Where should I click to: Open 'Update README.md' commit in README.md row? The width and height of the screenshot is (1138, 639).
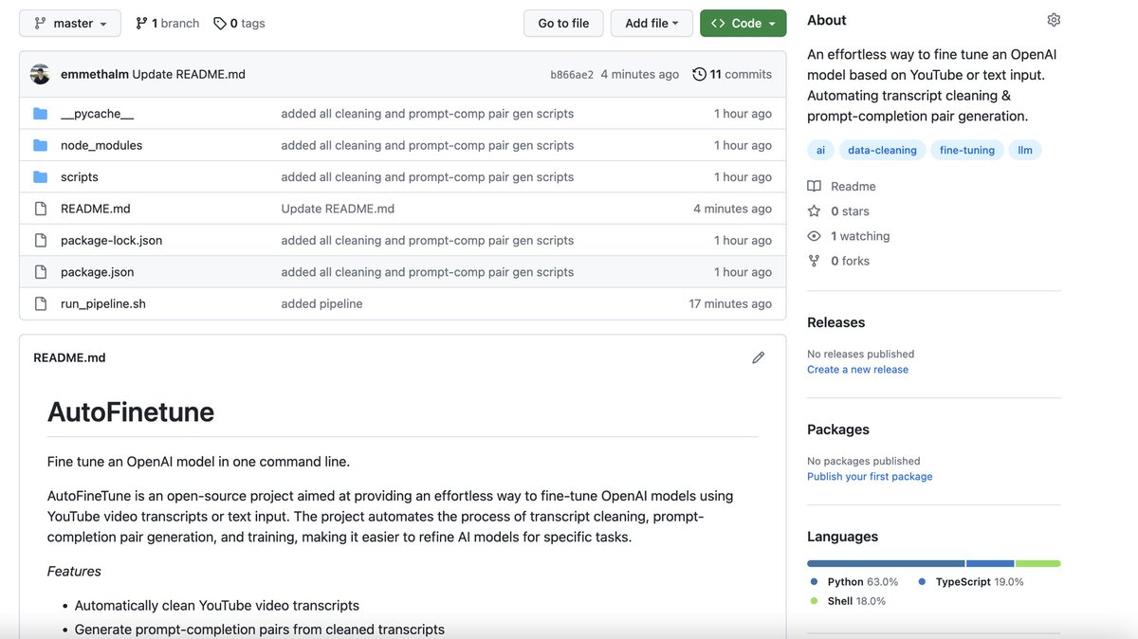[338, 209]
